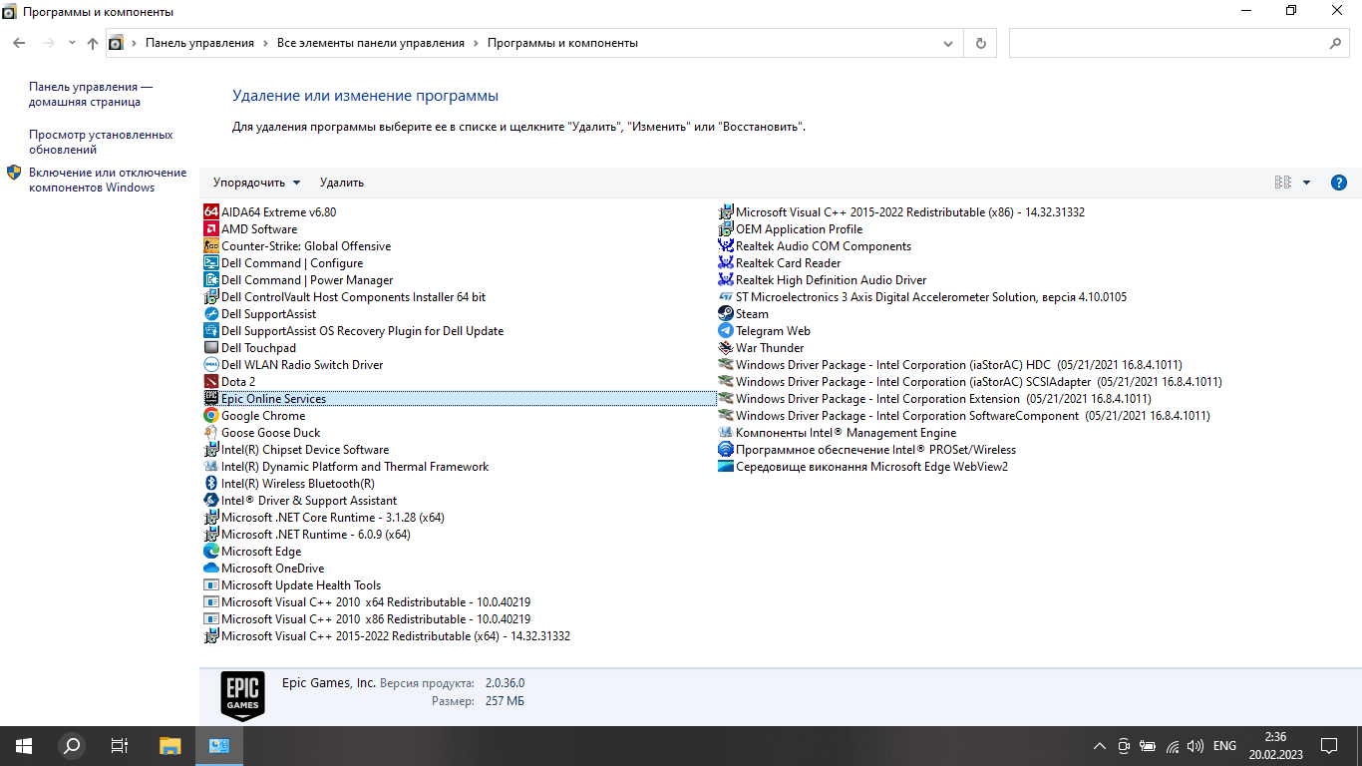The width and height of the screenshot is (1362, 766).
Task: Click the Google Chrome icon
Action: (x=210, y=416)
